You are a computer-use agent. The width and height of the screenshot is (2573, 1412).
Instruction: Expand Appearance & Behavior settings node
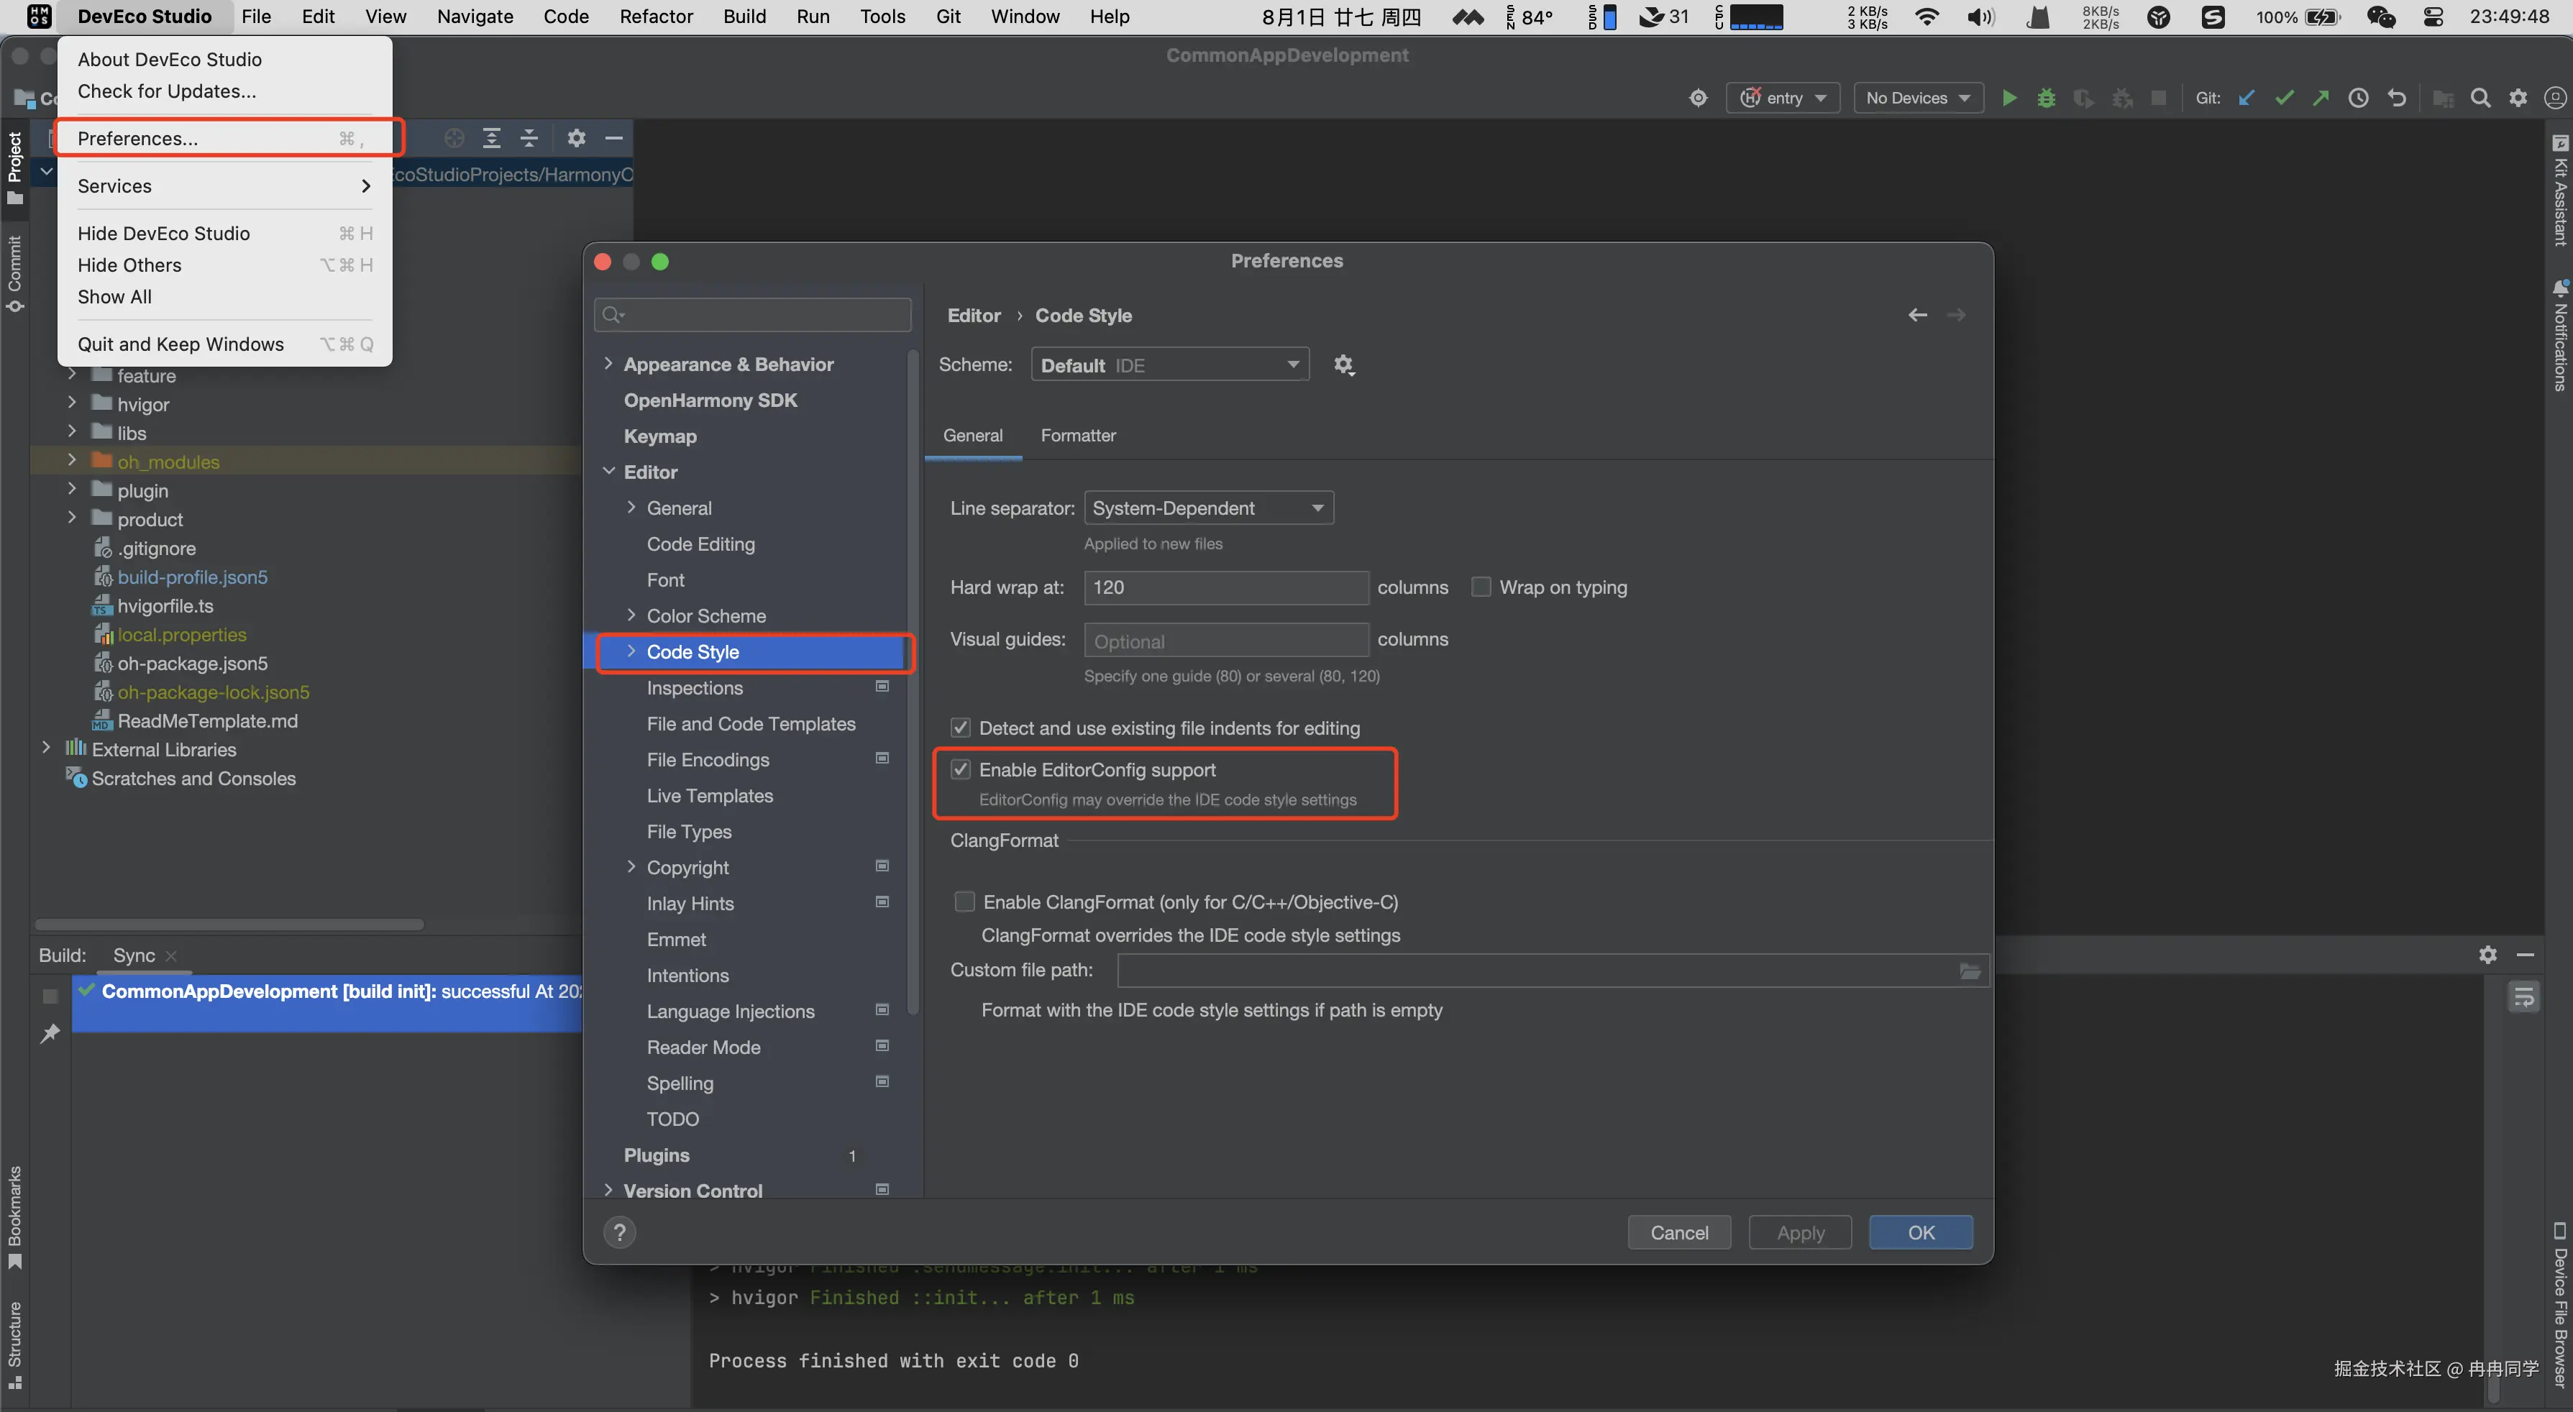coord(608,365)
